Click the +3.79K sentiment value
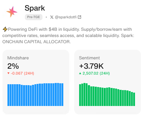Viewport: 144px width, 115px height. pyautogui.click(x=91, y=66)
